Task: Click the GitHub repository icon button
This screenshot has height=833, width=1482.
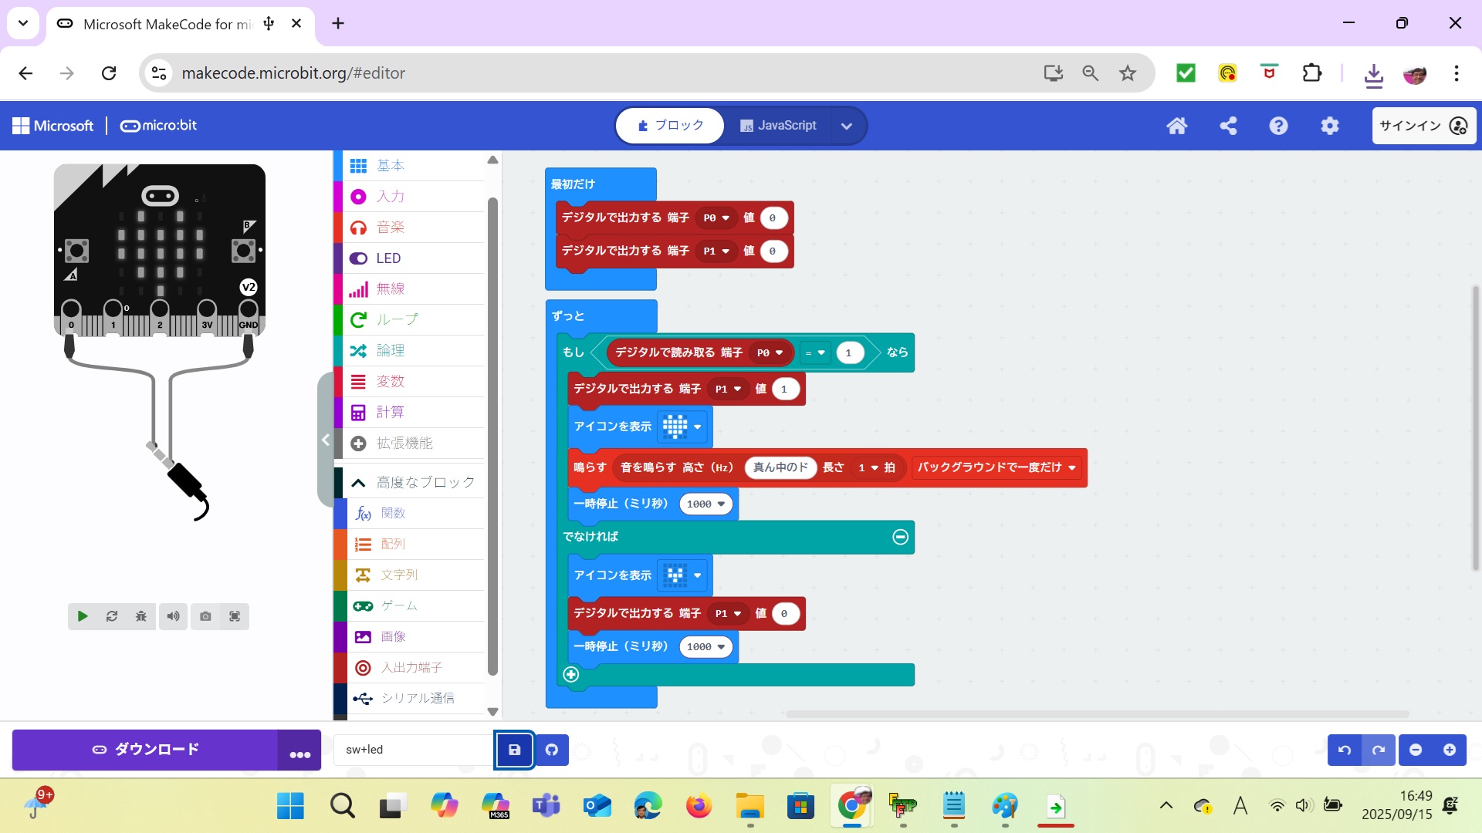Action: click(552, 750)
